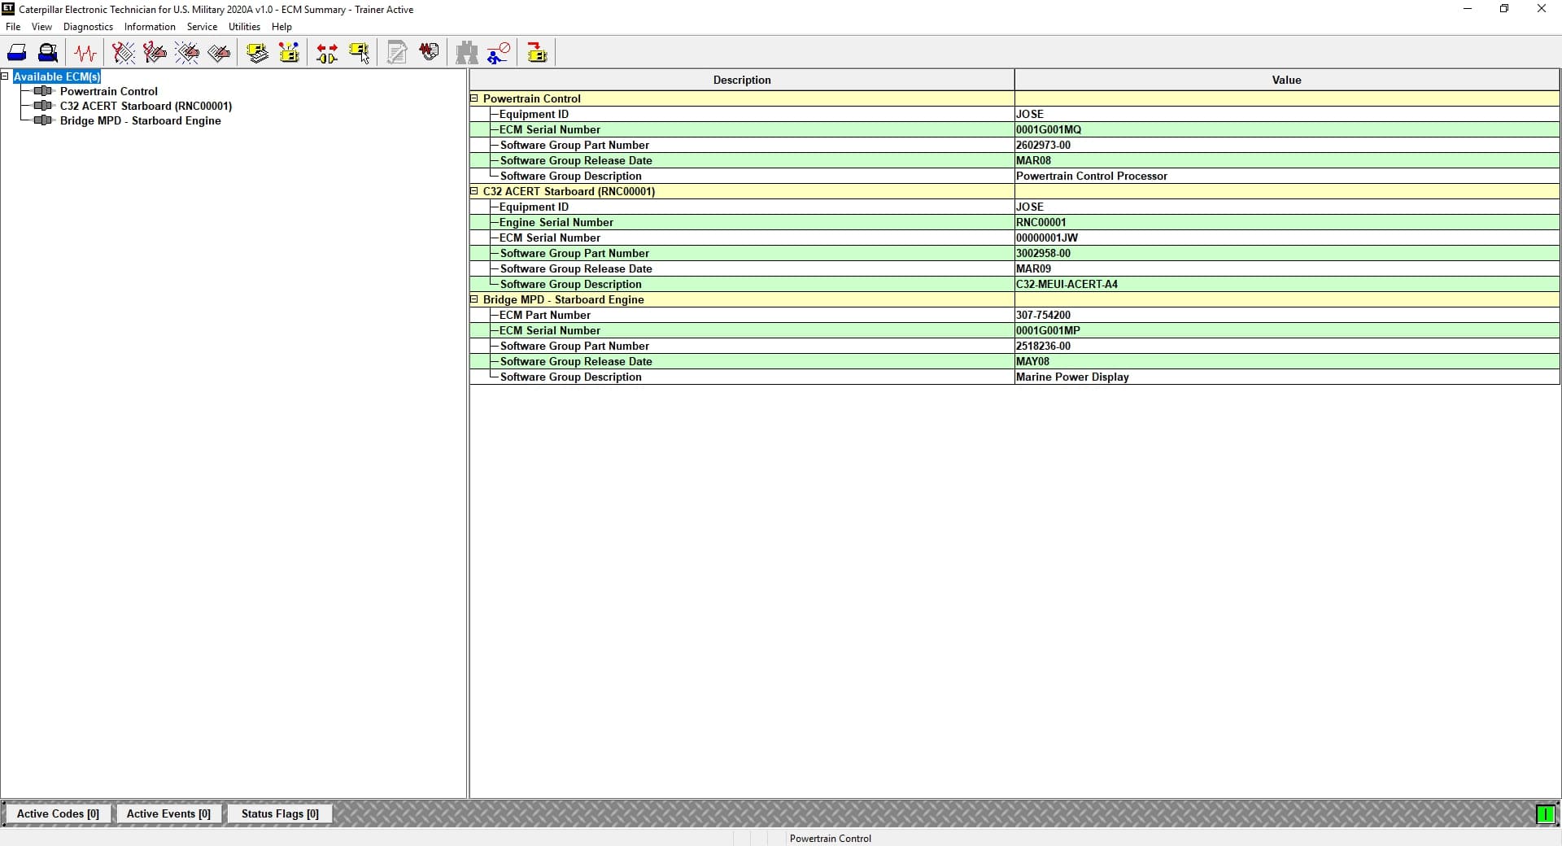Select Bridge MPD - Starboard Engine in tree
Image resolution: width=1562 pixels, height=846 pixels.
pos(140,120)
